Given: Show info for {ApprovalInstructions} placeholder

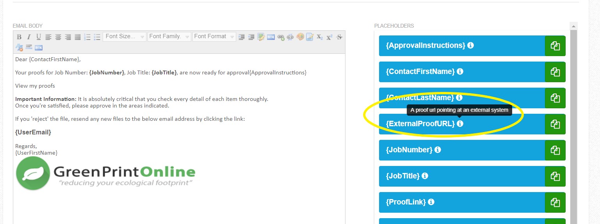Looking at the screenshot, I should [x=470, y=45].
